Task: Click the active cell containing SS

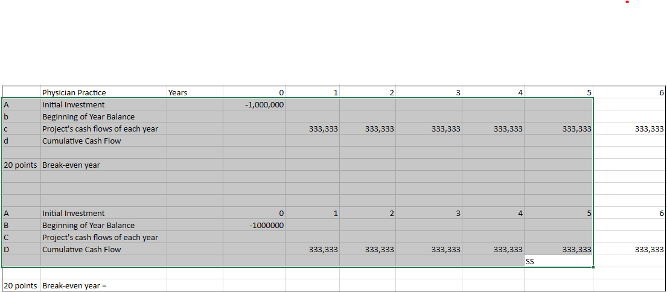Action: (x=558, y=261)
